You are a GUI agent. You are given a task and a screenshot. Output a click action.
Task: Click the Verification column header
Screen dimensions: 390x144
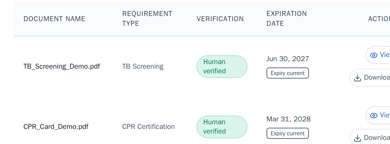pos(220,19)
